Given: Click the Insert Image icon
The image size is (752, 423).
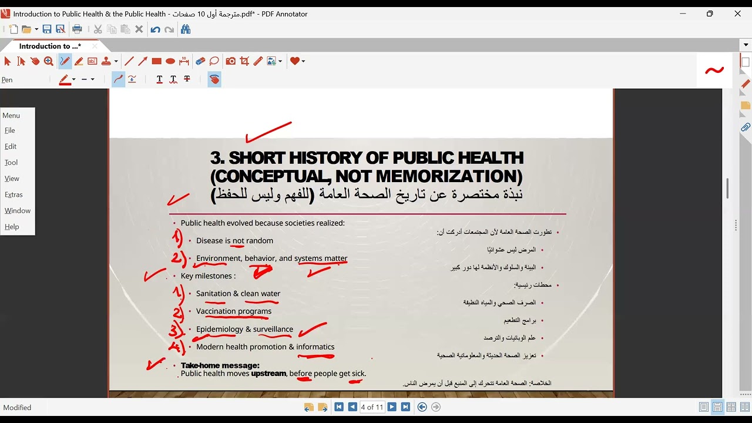Looking at the screenshot, I should click(x=271, y=61).
